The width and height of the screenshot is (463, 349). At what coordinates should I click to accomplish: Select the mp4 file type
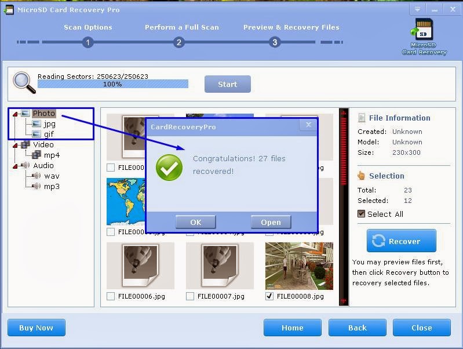coord(52,155)
